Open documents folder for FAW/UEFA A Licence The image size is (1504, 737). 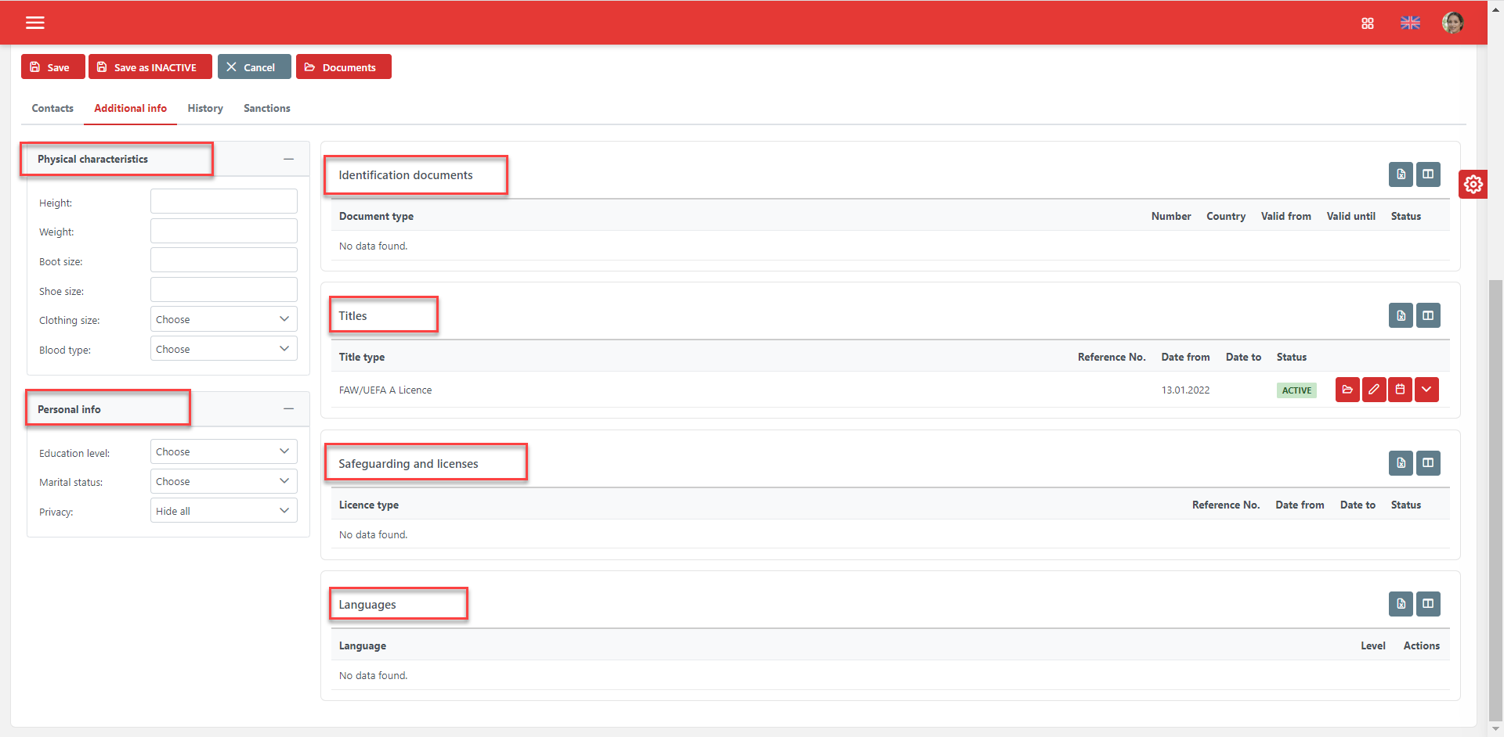pos(1347,390)
